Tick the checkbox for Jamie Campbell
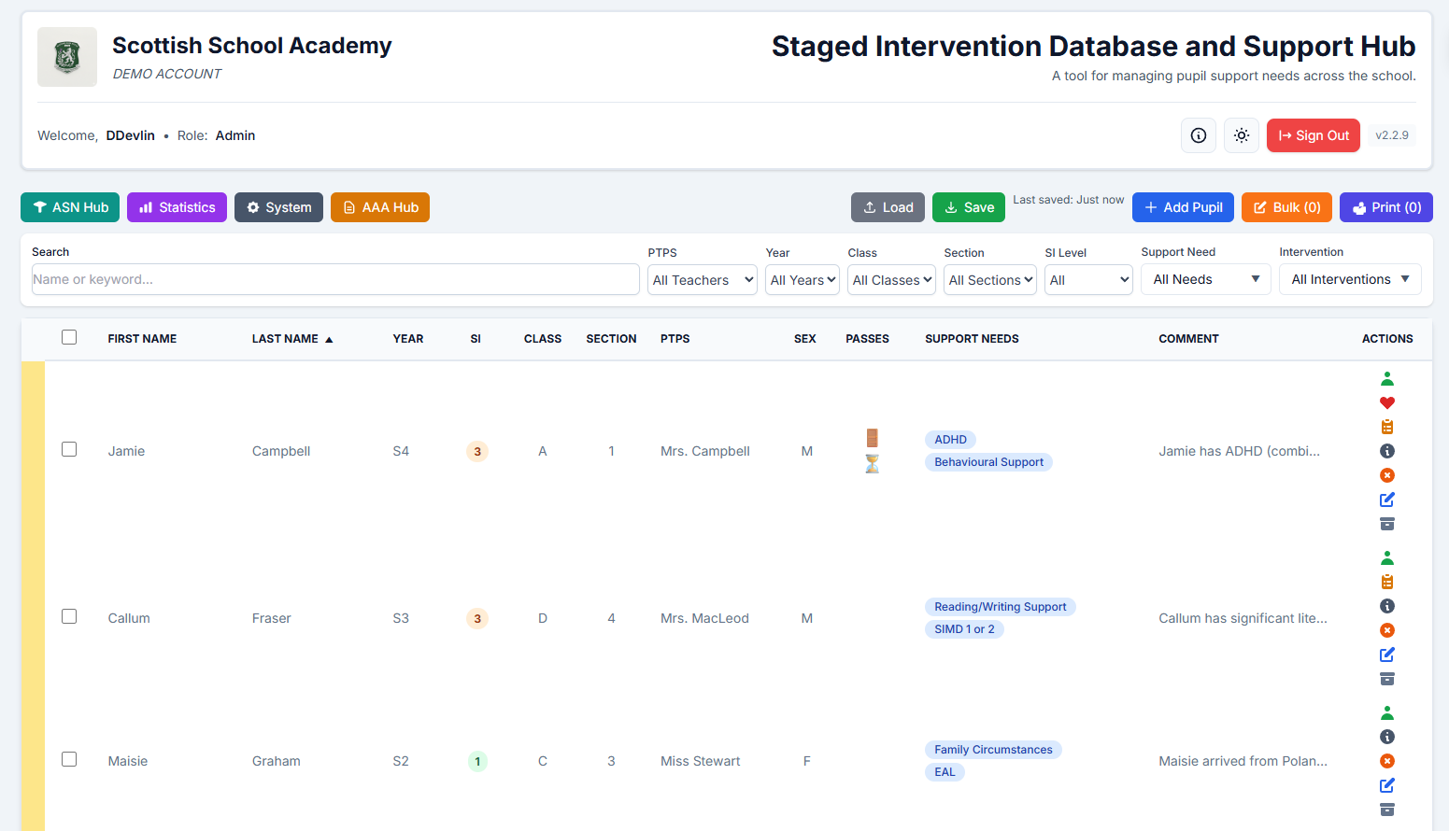 69,449
